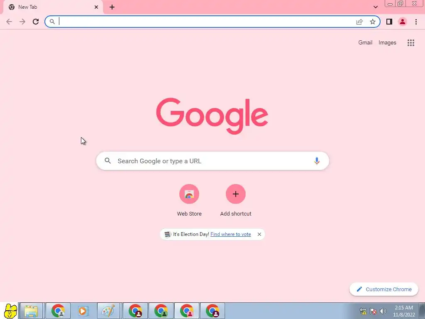Go back with the back arrow

9,22
